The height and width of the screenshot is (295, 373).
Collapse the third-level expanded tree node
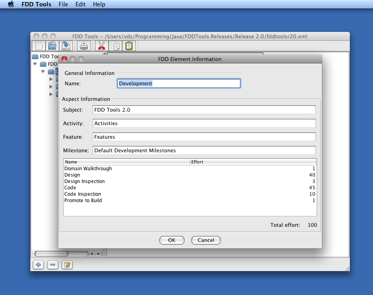pos(43,71)
